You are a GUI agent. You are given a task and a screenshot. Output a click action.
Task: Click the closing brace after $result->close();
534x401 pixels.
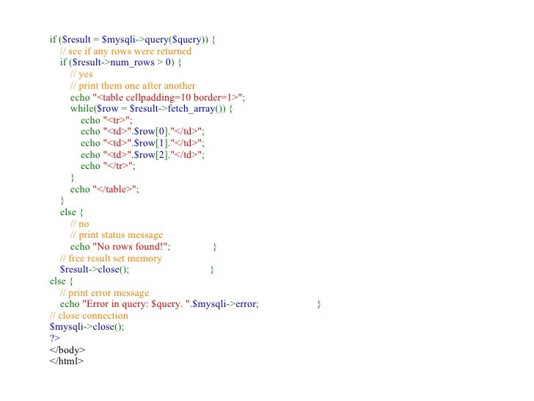pyautogui.click(x=212, y=270)
